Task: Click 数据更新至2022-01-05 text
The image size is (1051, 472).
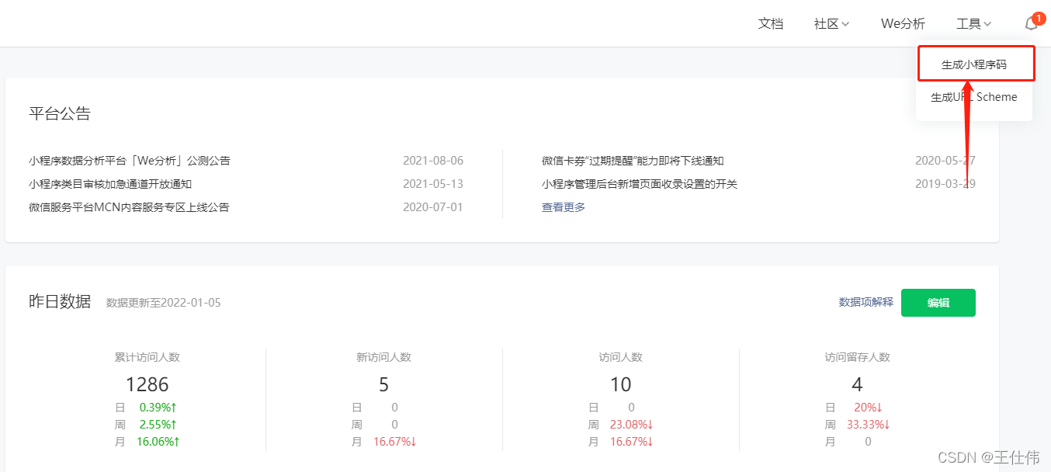Action: click(x=163, y=303)
